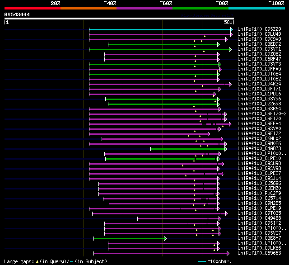Viewport: 289px width, 265px height.
Task: Select the UniRef100_Q9SY96 label
Action: click(x=259, y=99)
